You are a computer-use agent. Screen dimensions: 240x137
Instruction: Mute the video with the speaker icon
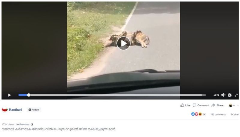(x=223, y=95)
